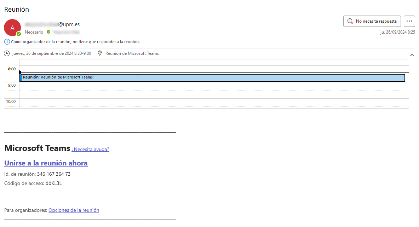Click the sender avatar with letter A

tap(12, 28)
